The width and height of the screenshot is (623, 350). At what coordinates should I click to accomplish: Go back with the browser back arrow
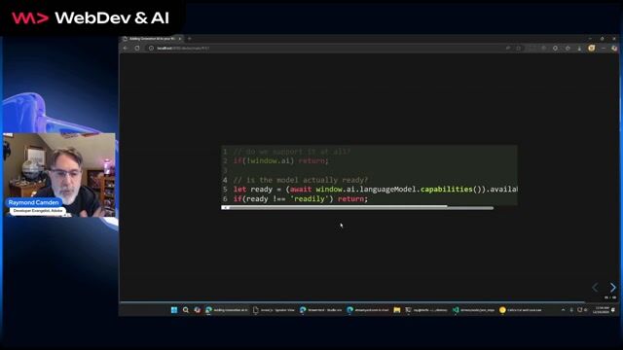pos(126,48)
